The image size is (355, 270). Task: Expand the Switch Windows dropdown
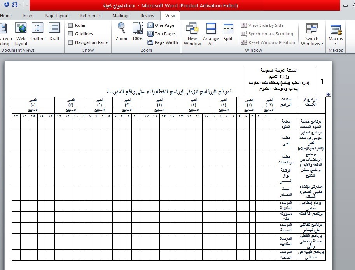(312, 35)
